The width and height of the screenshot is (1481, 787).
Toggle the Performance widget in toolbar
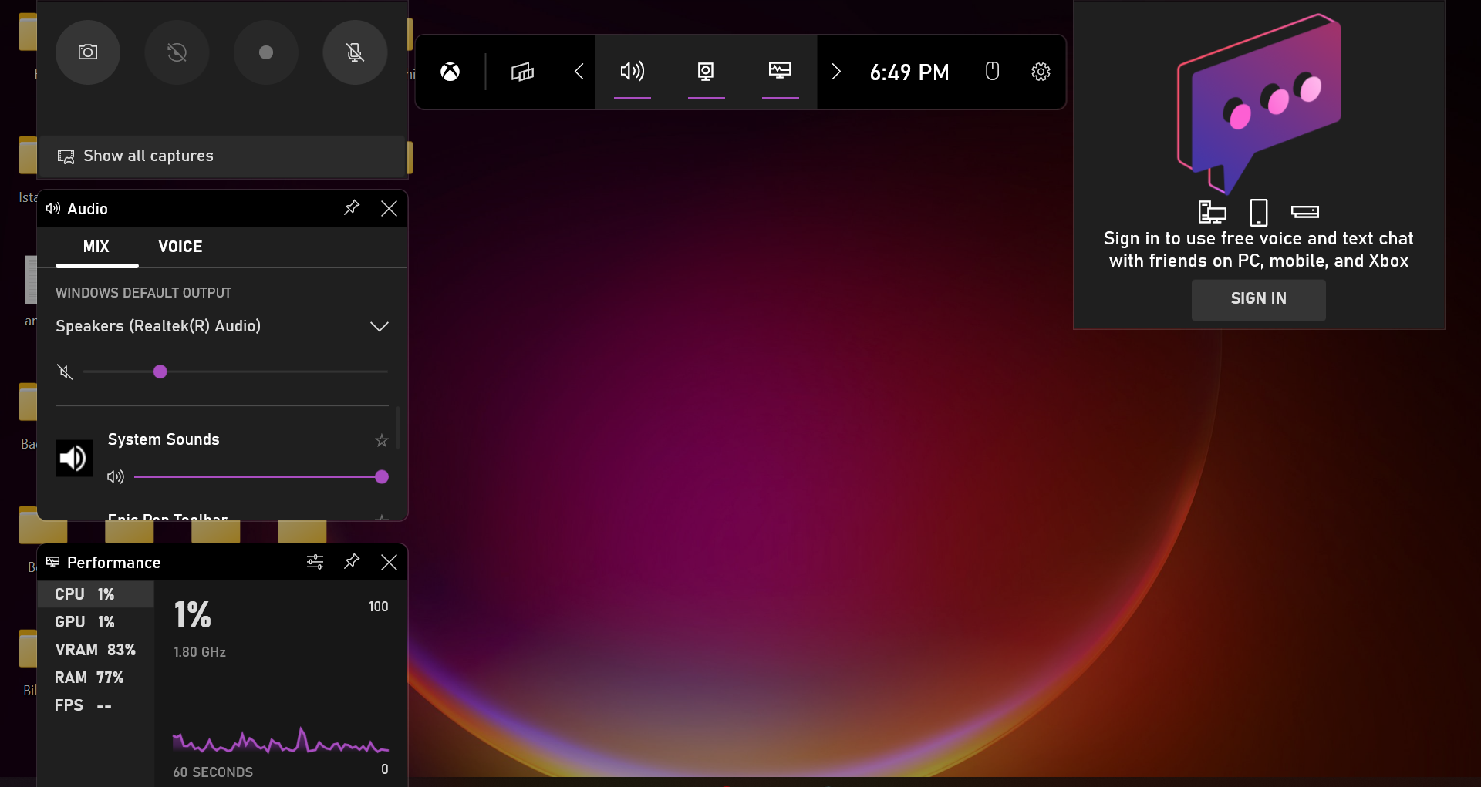(780, 72)
